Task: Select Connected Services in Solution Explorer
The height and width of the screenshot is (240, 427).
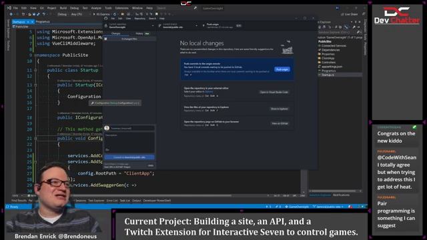Action: click(x=334, y=46)
